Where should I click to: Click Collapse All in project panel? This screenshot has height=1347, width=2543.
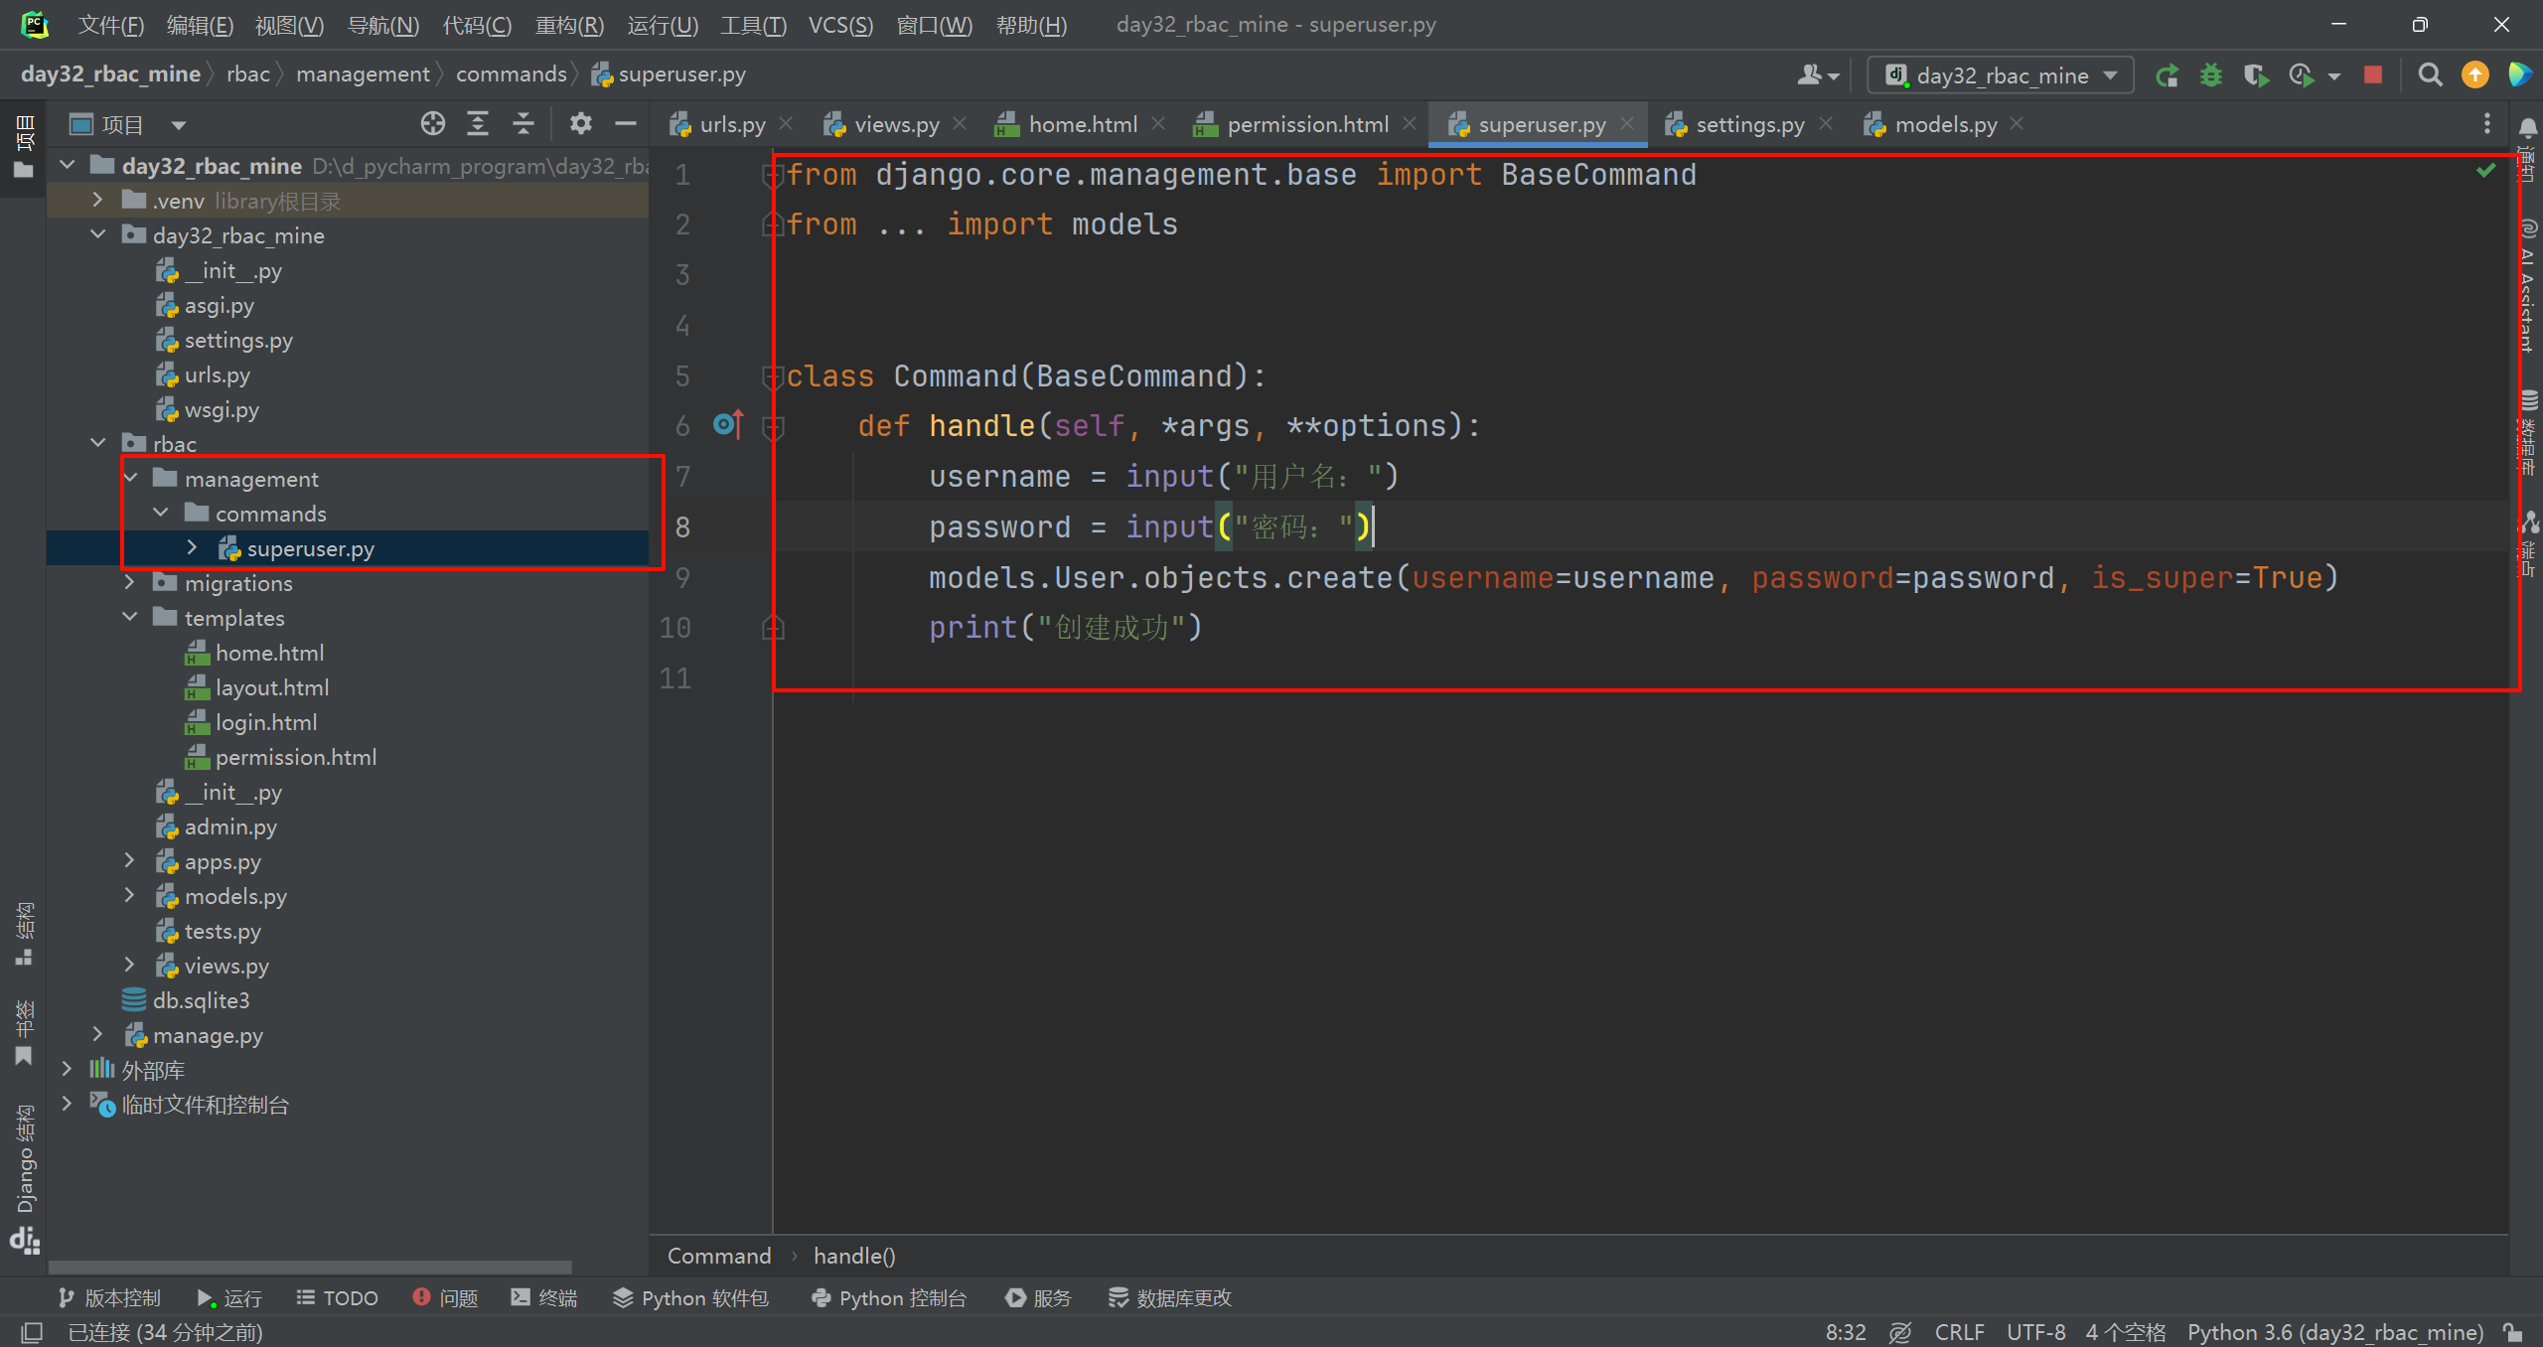click(524, 124)
